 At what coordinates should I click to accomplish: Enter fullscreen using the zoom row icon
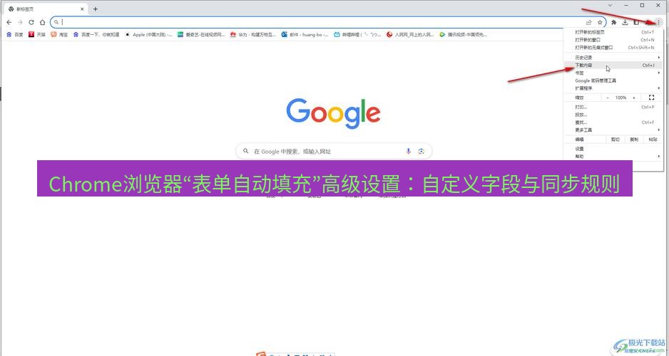pos(651,98)
